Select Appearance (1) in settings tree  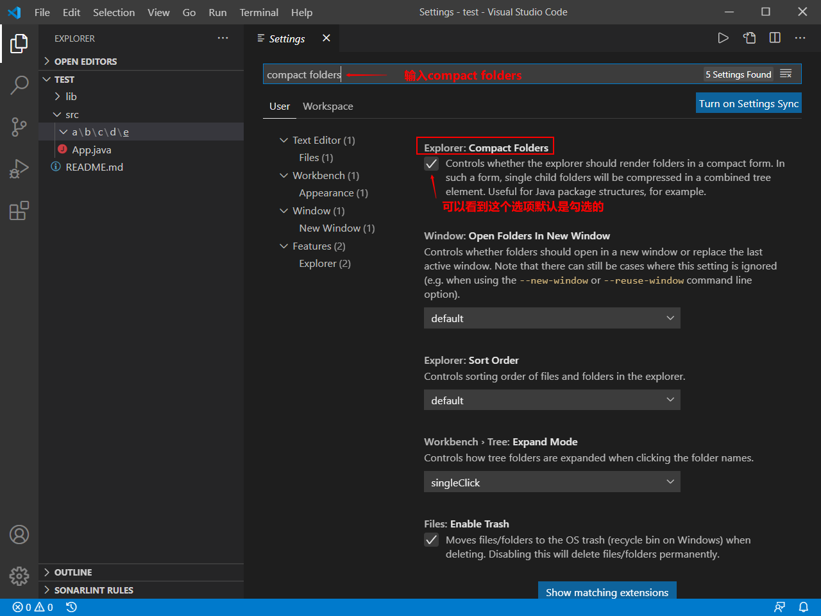[x=334, y=193]
